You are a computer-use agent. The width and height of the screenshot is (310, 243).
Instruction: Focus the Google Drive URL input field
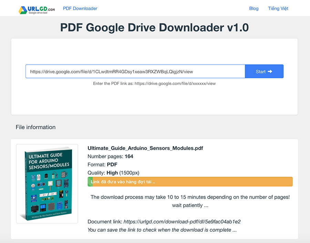pyautogui.click(x=135, y=71)
